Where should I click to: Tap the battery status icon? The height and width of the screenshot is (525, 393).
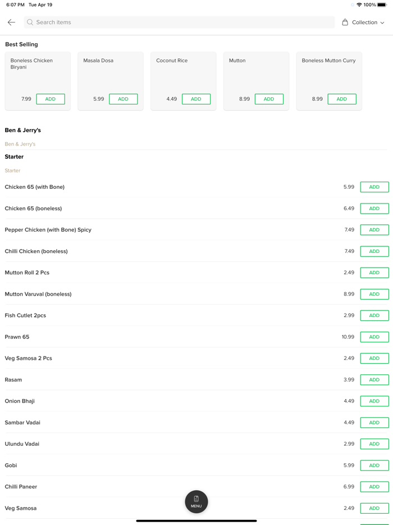(x=382, y=4)
